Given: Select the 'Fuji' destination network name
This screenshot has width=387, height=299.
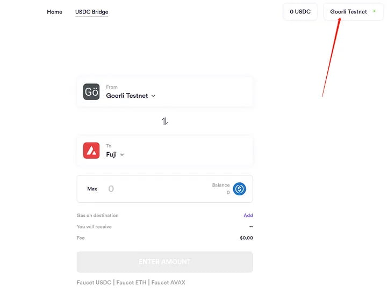Looking at the screenshot, I should tap(111, 154).
